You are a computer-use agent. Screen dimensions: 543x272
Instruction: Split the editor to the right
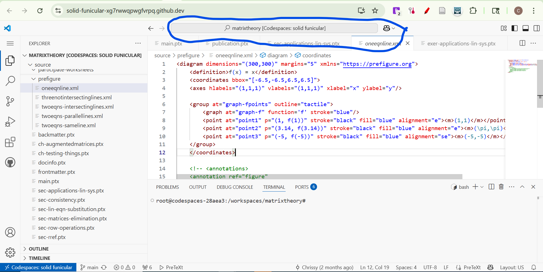click(522, 43)
